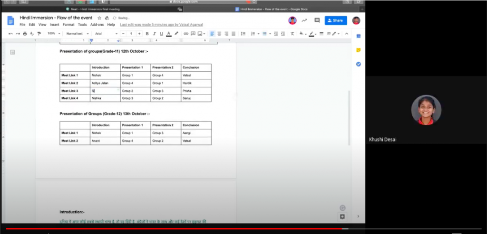The image size is (487, 234).
Task: Open the Google account avatar
Action: [x=356, y=20]
